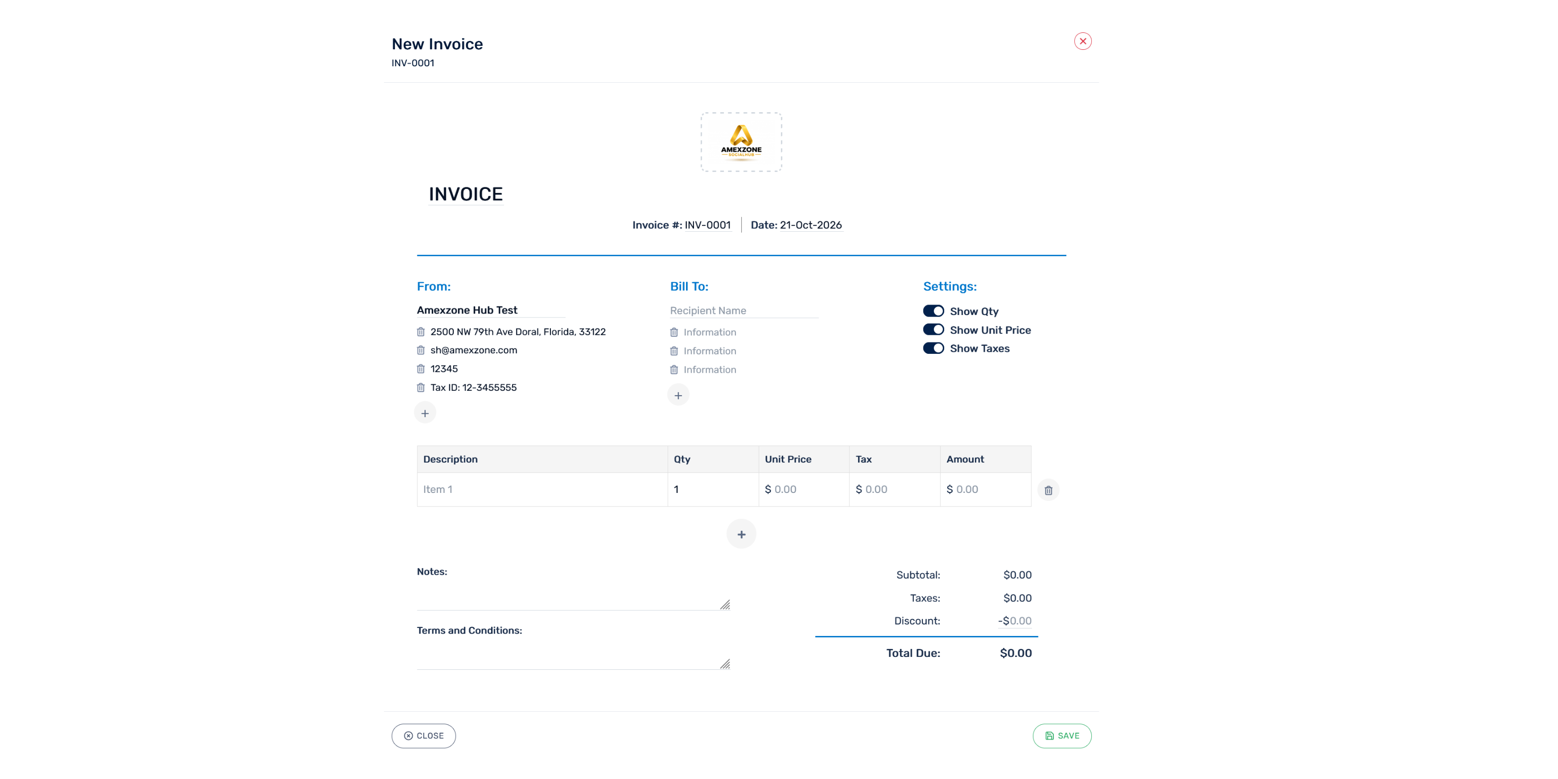Add a new invoice item row

741,534
